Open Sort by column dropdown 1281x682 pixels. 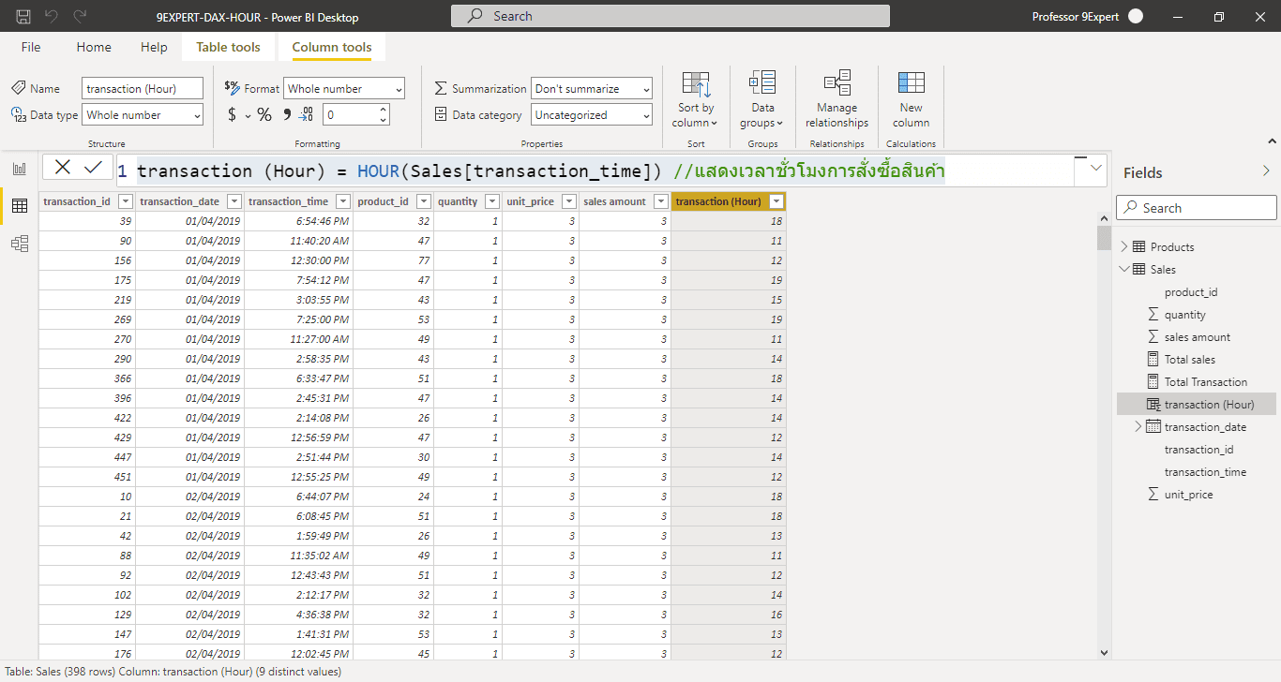tap(696, 114)
